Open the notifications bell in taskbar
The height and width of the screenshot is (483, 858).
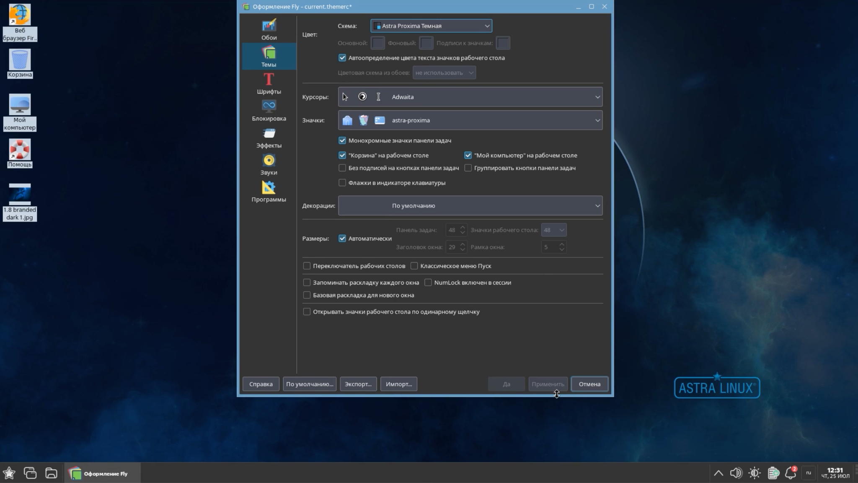(790, 473)
